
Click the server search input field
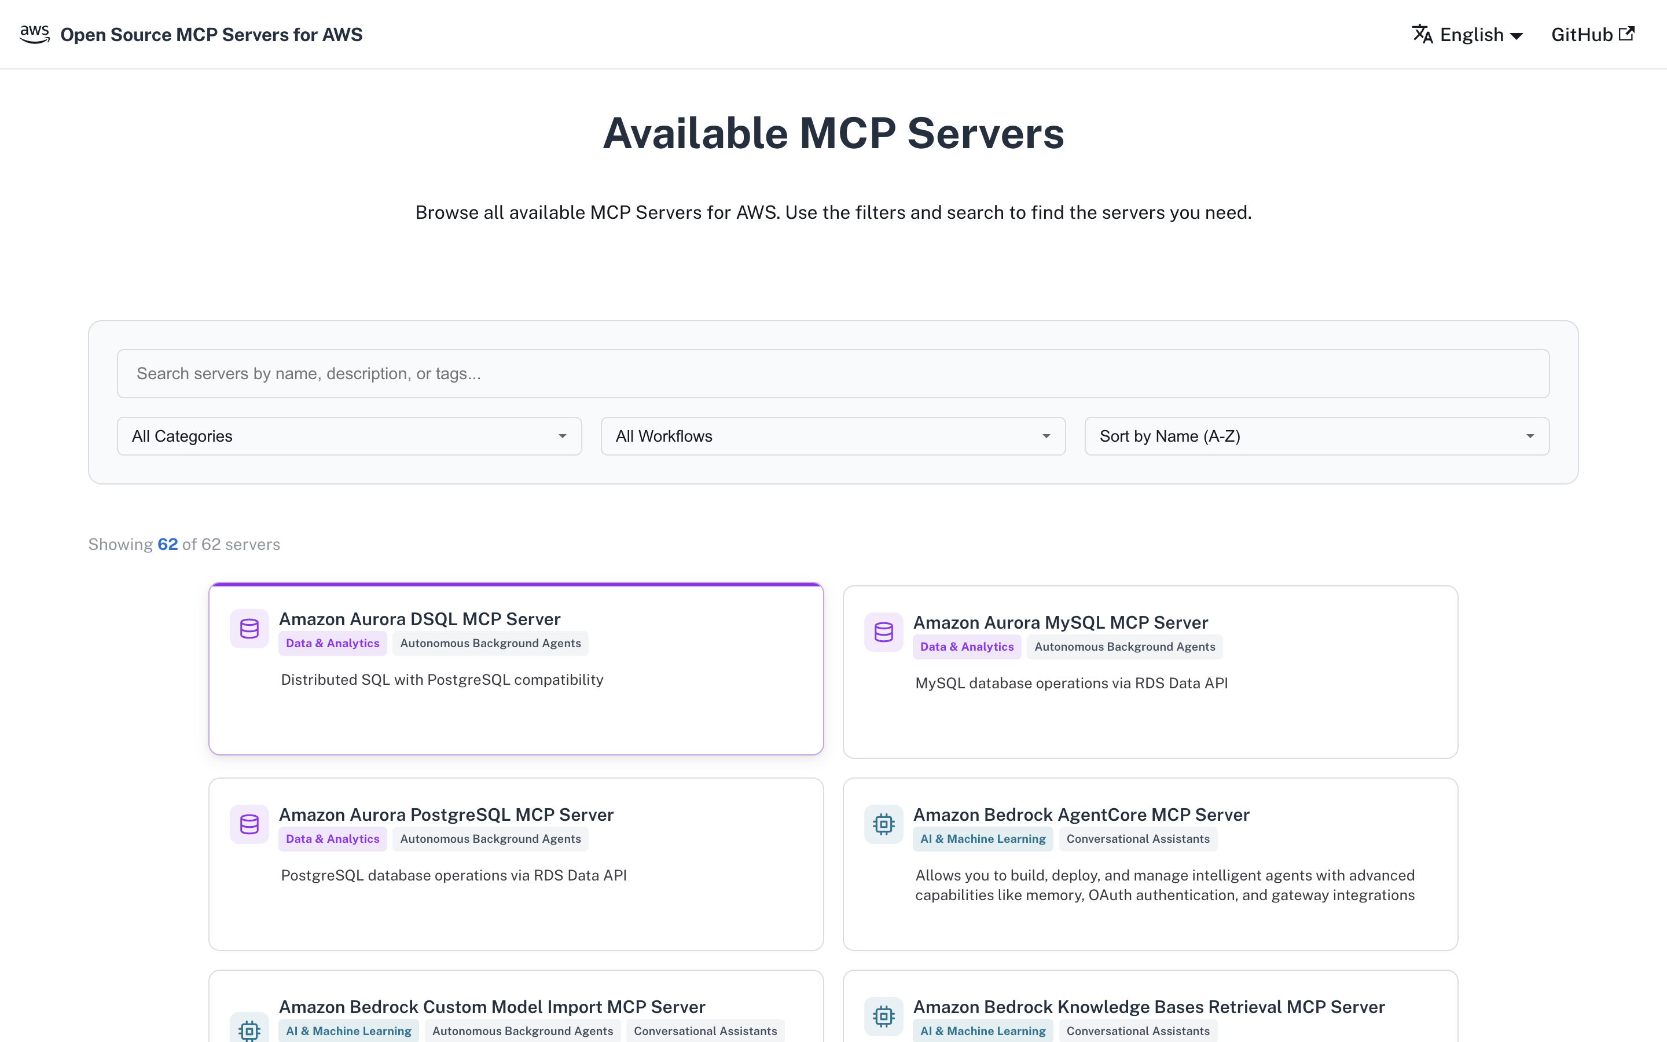[833, 373]
